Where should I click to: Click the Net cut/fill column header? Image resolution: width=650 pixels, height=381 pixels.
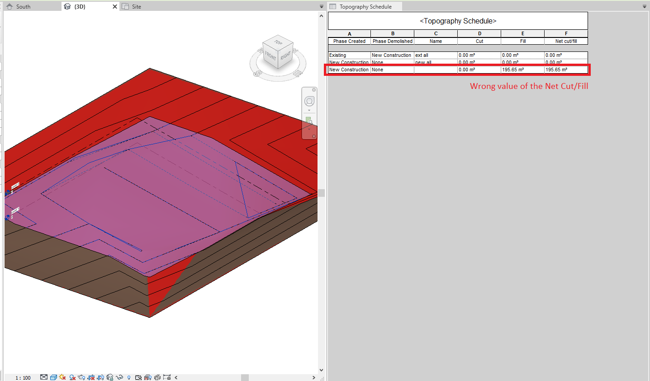[565, 41]
